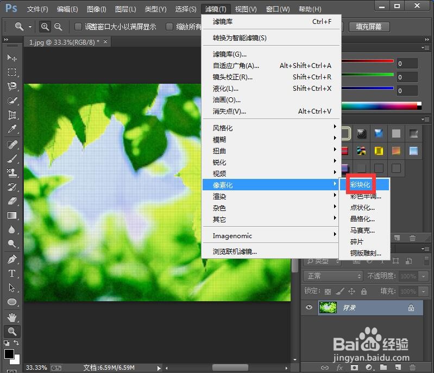Select the Path Selection tool
434x373 pixels.
[x=11, y=288]
